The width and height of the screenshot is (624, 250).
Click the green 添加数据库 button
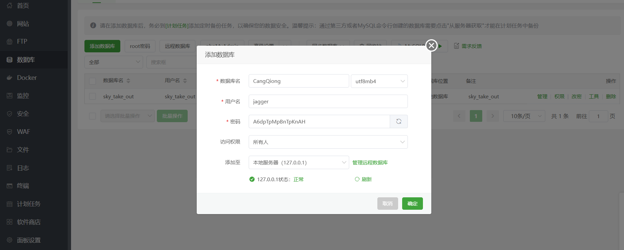(x=102, y=46)
